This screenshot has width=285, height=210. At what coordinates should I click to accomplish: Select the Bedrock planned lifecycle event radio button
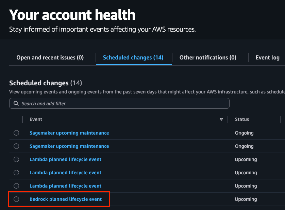pyautogui.click(x=16, y=199)
